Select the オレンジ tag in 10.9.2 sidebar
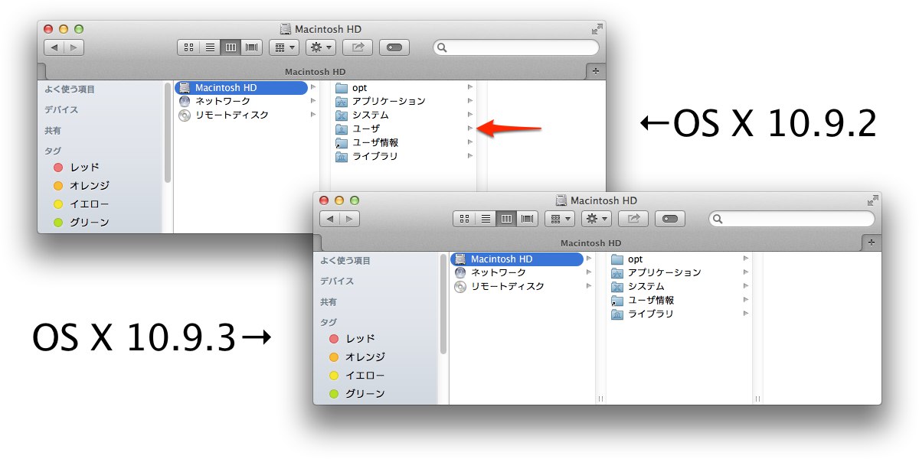This screenshot has height=459, width=919. [x=89, y=185]
